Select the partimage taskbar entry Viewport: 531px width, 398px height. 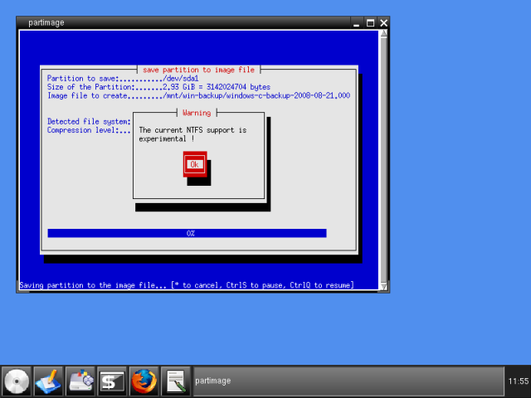click(x=348, y=381)
